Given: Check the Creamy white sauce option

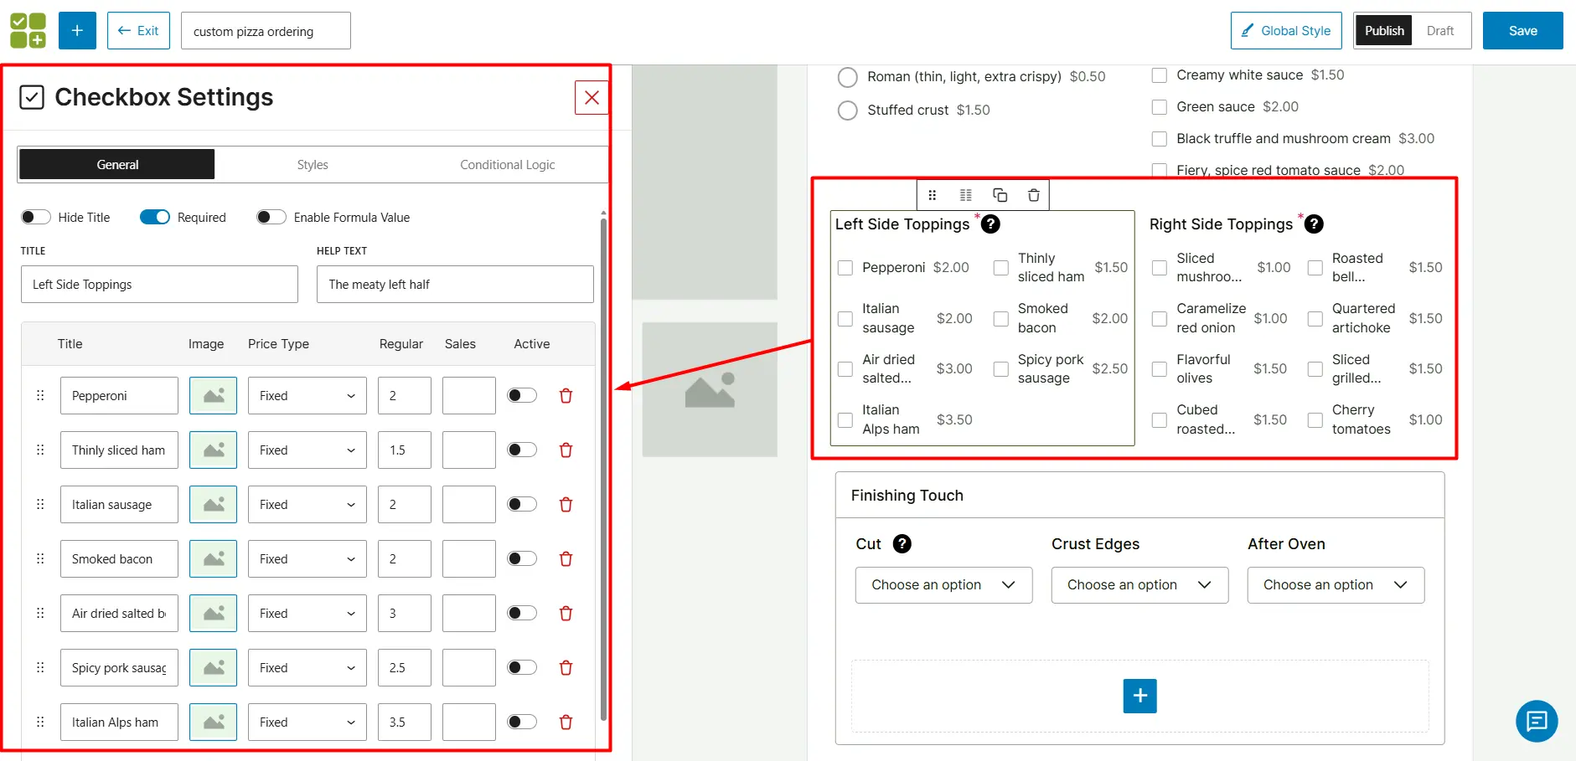Looking at the screenshot, I should coord(1160,75).
